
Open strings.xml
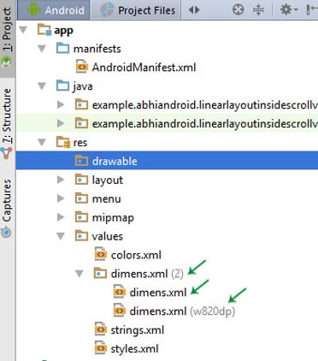[x=138, y=330]
